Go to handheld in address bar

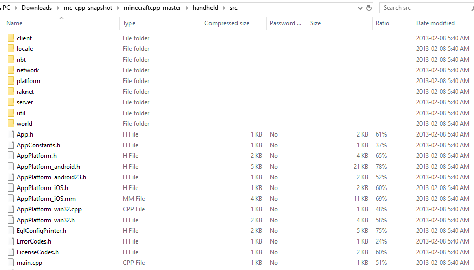(x=205, y=8)
